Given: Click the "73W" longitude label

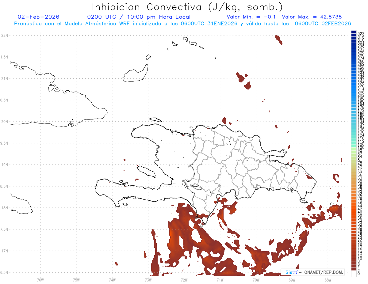Looking at the screenshot, I should pos(148,279).
